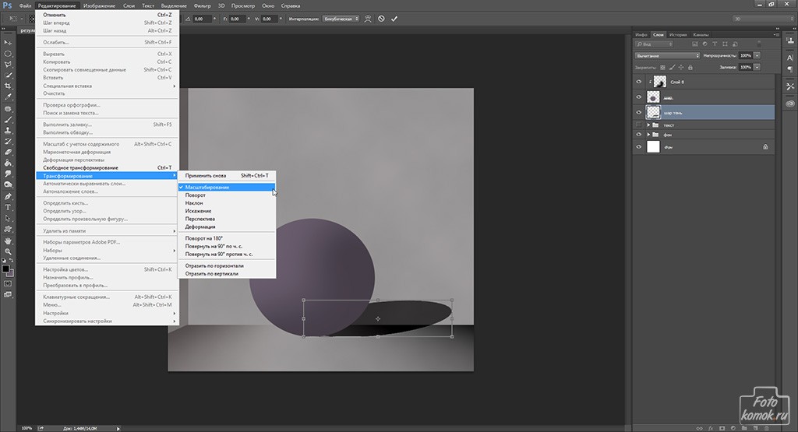Cancel the transform with the circle-slash icon
The image size is (798, 432).
(381, 19)
